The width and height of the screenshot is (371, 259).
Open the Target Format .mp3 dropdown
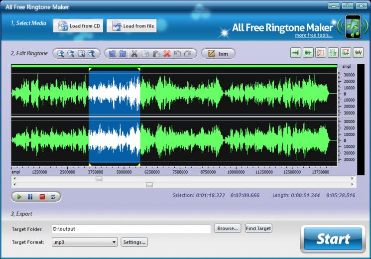coord(85,242)
